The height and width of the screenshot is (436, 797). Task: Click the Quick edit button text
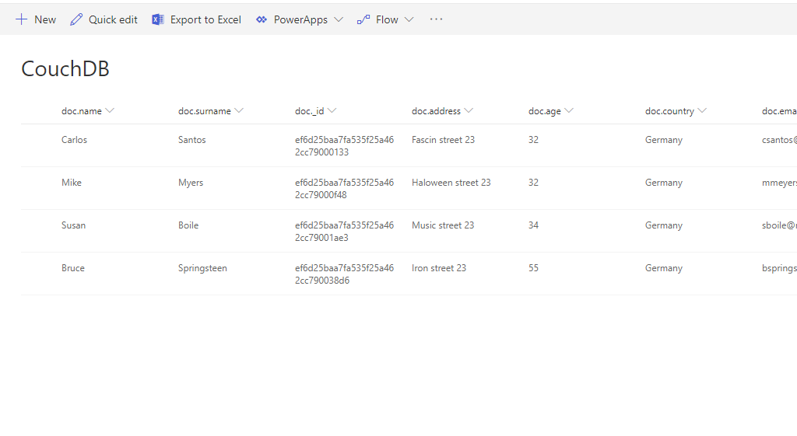[x=113, y=19]
